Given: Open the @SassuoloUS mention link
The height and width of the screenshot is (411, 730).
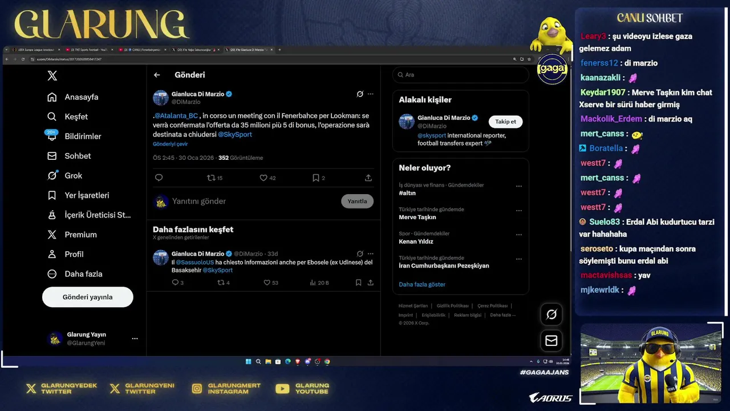Looking at the screenshot, I should [x=195, y=263].
